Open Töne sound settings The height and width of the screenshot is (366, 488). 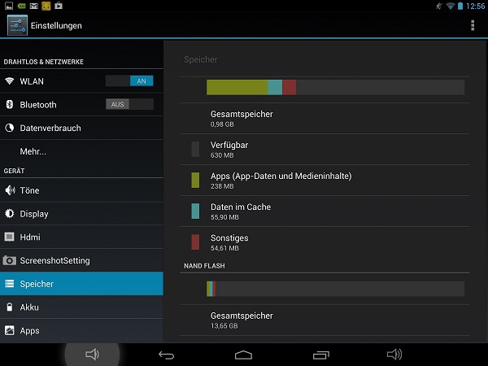81,190
